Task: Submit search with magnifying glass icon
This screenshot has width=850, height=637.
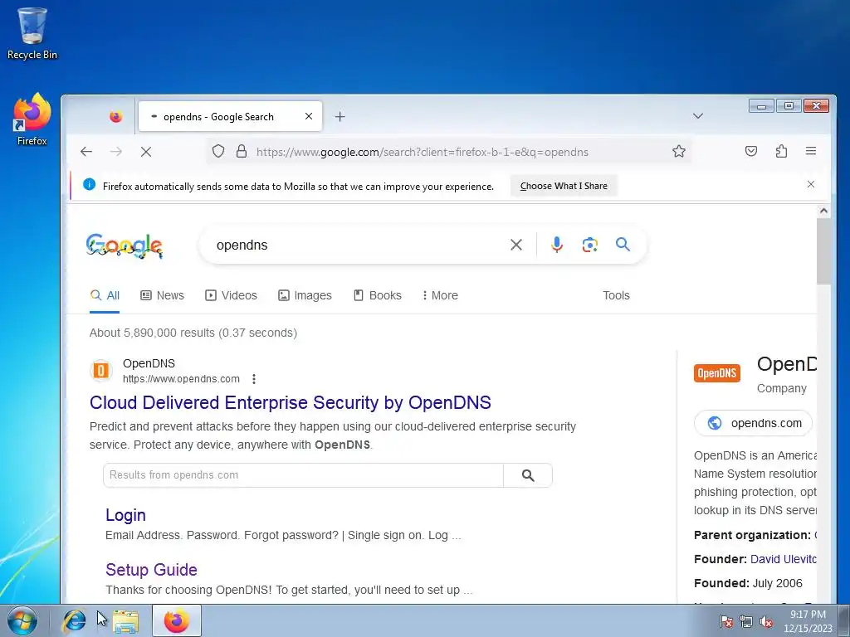Action: (x=623, y=245)
